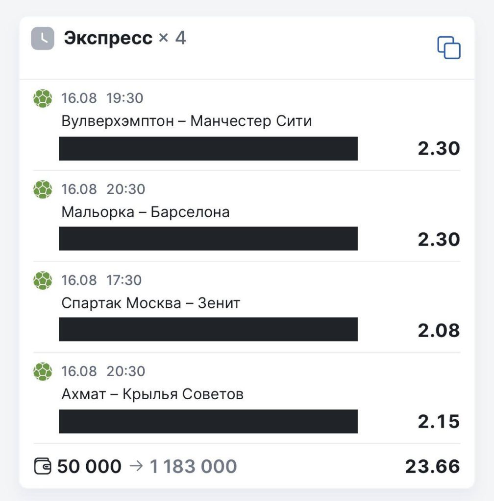
Task: Open the Мальорка – Барселона match
Action: [146, 212]
